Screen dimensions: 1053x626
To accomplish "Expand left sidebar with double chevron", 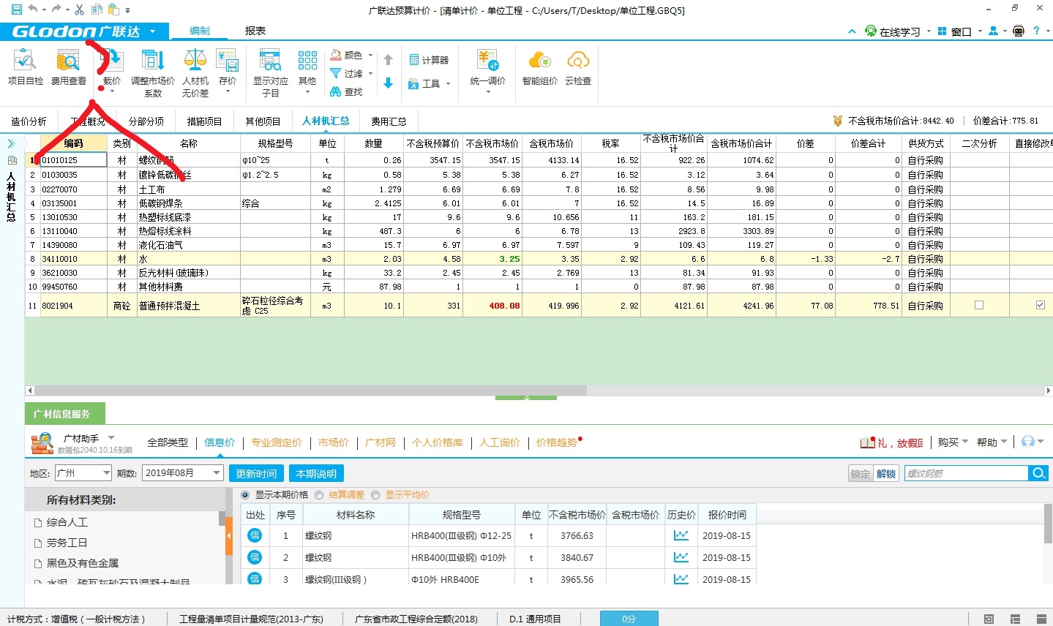I will pyautogui.click(x=11, y=143).
